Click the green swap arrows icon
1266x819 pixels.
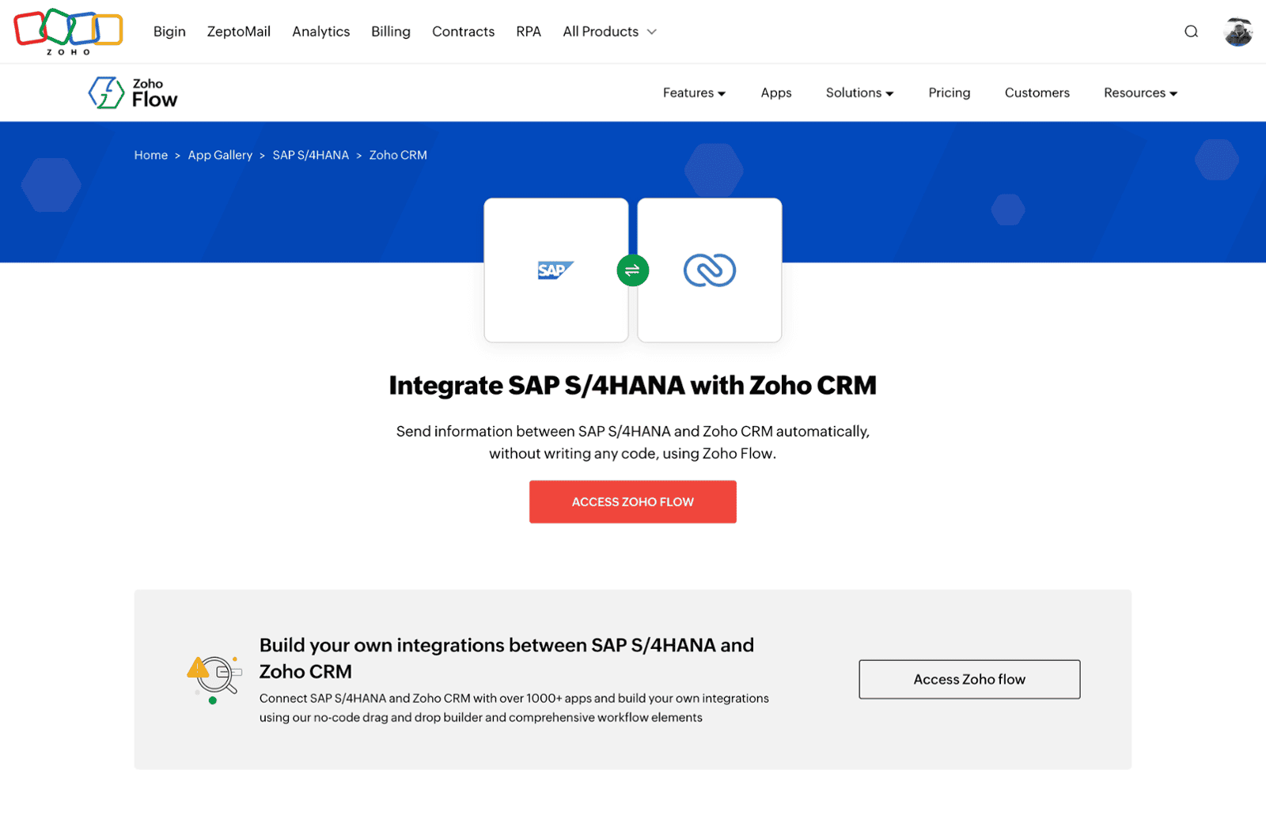point(632,270)
